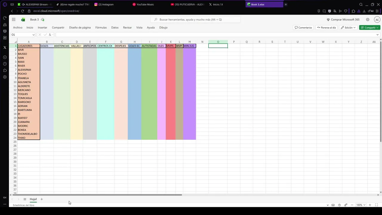Viewport: 382px width, 215px height.
Task: Open the Dibujo ribbon tab
Action: [163, 27]
